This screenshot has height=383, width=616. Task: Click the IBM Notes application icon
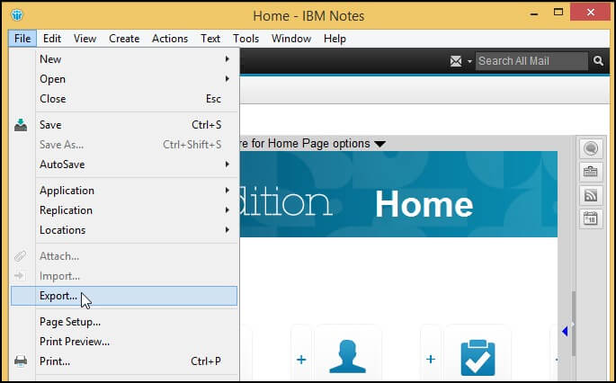(17, 15)
